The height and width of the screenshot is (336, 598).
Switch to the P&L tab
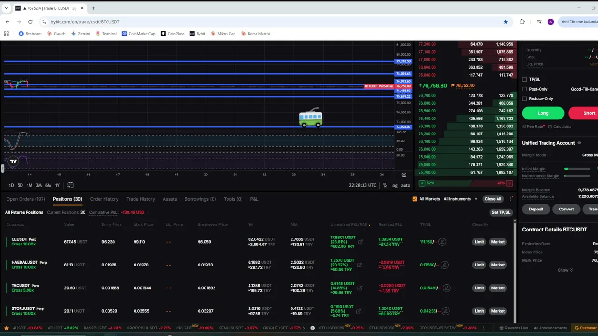click(x=254, y=199)
